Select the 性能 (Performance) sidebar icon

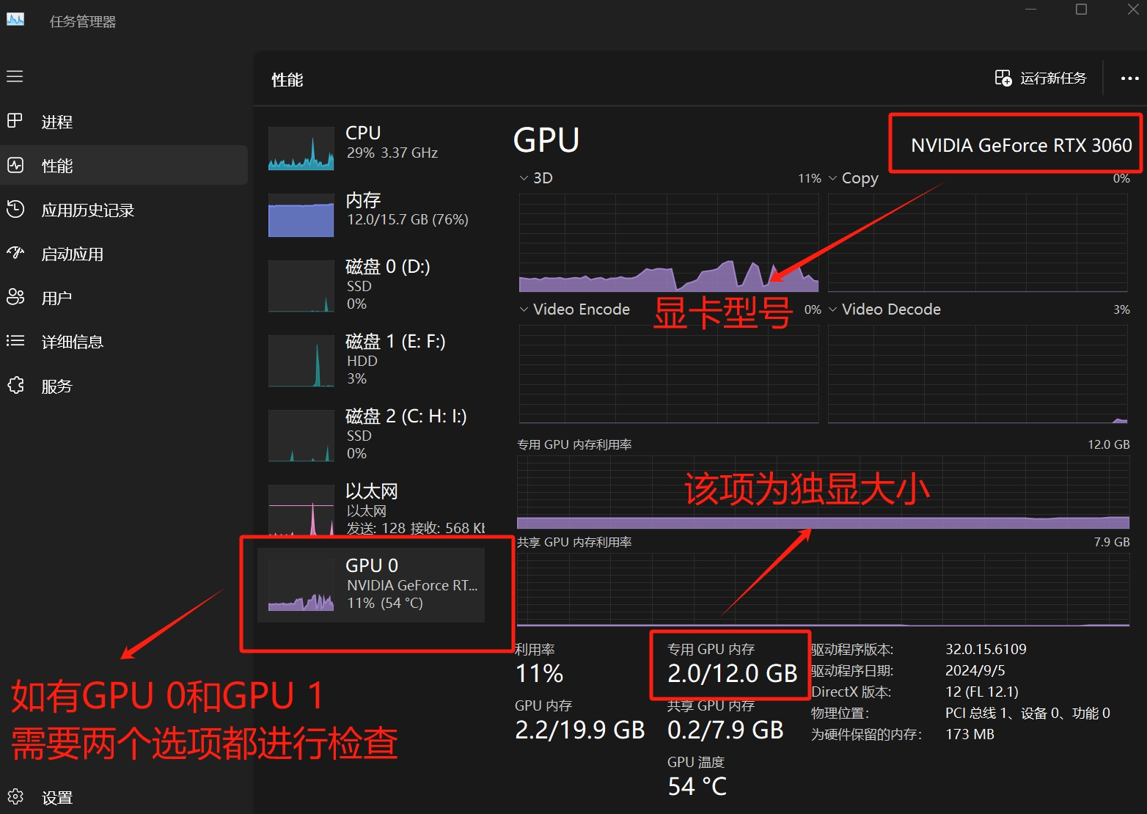tap(15, 166)
